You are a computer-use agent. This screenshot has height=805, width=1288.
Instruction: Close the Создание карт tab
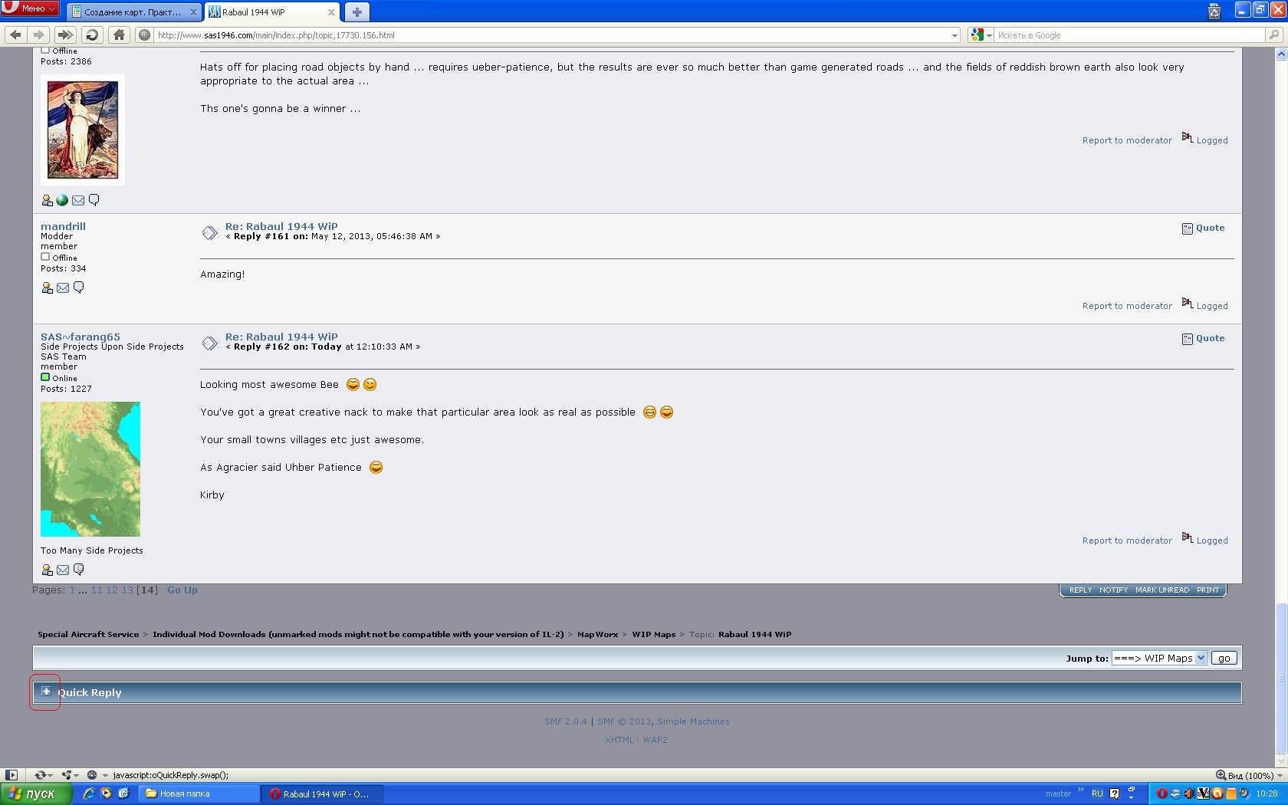193,12
